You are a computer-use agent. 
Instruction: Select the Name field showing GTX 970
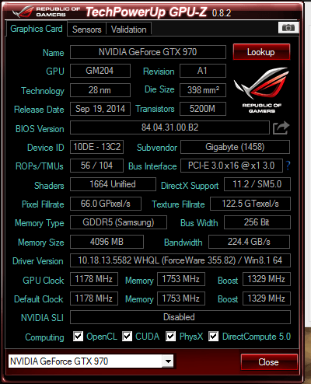point(148,52)
